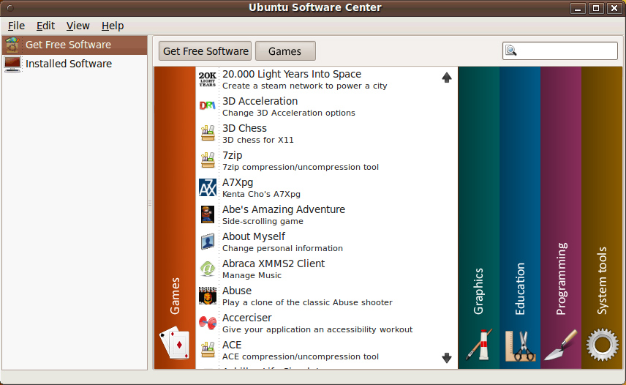Click the DRI 3D Acceleration icon
The image size is (626, 385).
[x=208, y=106]
